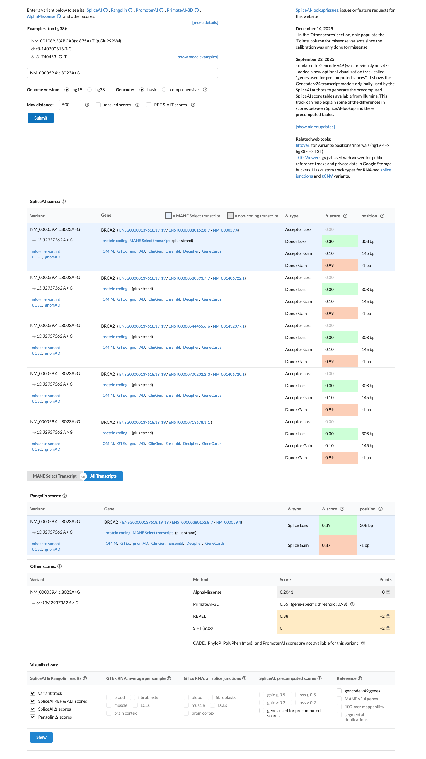Click the SpliceAI position column help icon
This screenshot has height=759, width=426.
pyautogui.click(x=382, y=216)
